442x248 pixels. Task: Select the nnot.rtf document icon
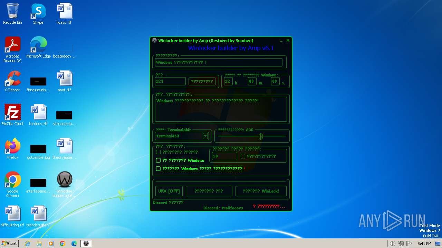pos(64,81)
